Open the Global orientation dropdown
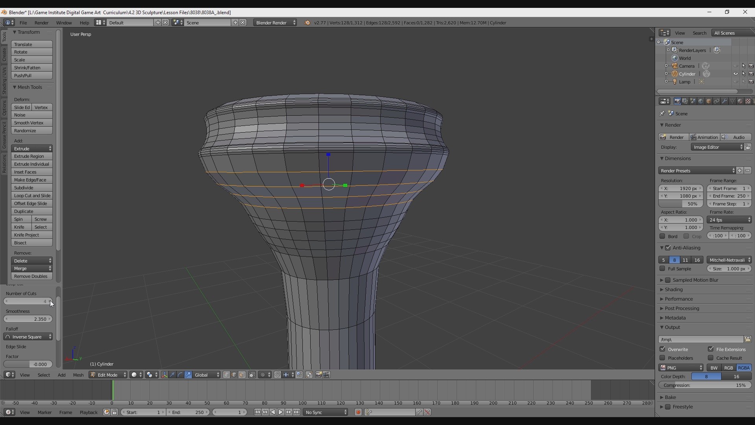 pos(207,375)
